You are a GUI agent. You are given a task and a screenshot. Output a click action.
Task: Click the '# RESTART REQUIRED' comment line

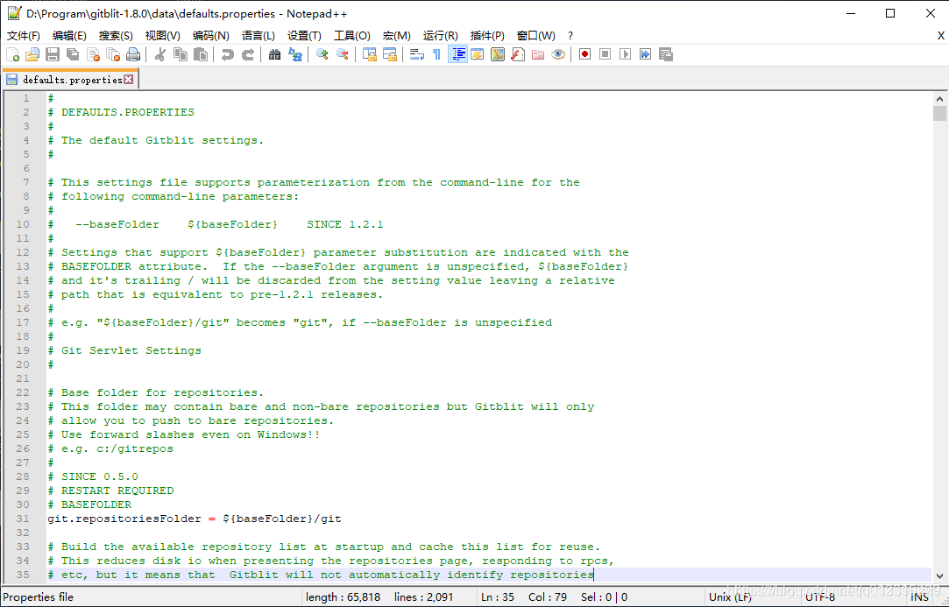[110, 491]
